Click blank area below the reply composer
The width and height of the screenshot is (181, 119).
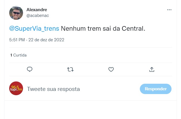[x=91, y=110]
